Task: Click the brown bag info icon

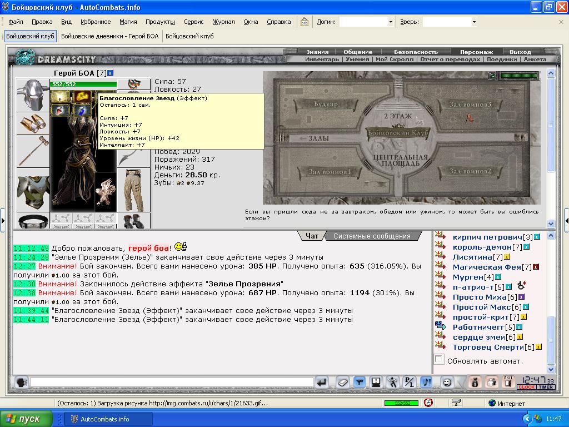Action: (475, 383)
